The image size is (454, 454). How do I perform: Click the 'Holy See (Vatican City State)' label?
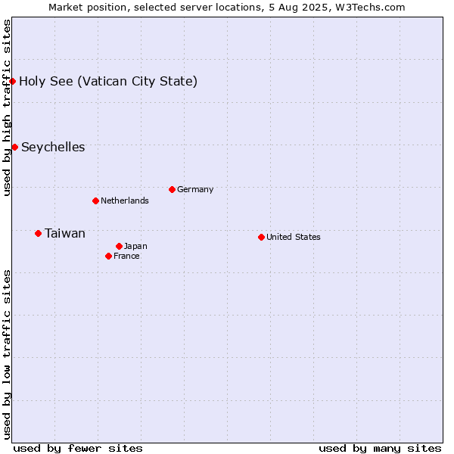[108, 82]
